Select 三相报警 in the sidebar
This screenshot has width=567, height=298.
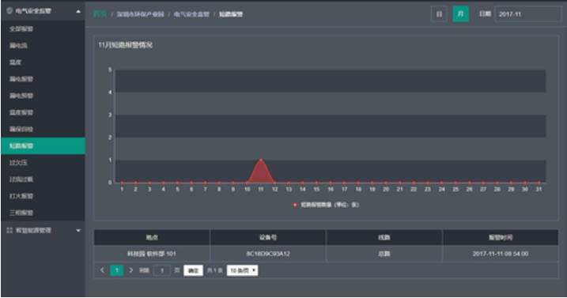tap(21, 213)
